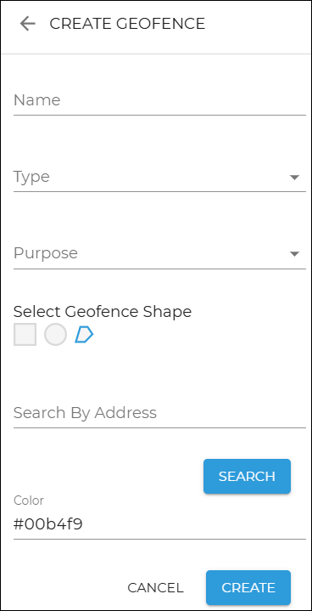
Task: Click the Name placeholder text
Action: click(37, 100)
